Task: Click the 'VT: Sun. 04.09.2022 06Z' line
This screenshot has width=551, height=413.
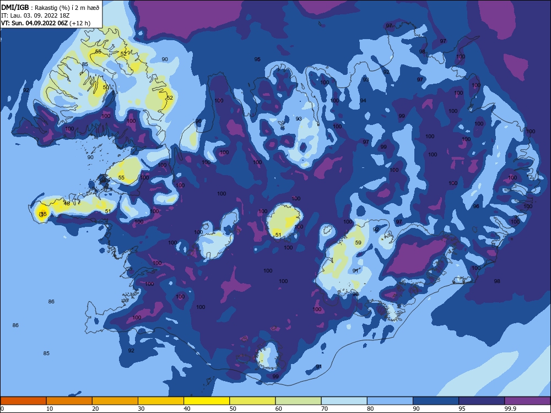Action: pos(35,23)
